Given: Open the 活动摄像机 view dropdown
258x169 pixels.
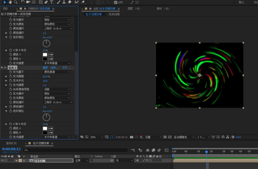Looking at the screenshot, I should [184, 137].
